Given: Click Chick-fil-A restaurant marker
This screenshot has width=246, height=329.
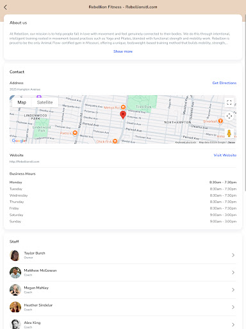Looking at the screenshot, I should coord(115,141).
